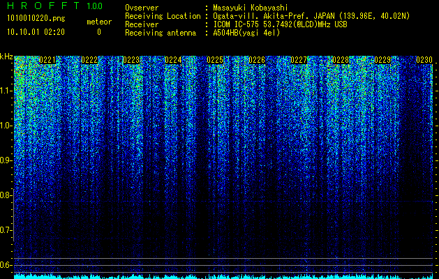Click the 0230 time marker
Image resolution: width=439 pixels, height=279 pixels.
[424, 60]
